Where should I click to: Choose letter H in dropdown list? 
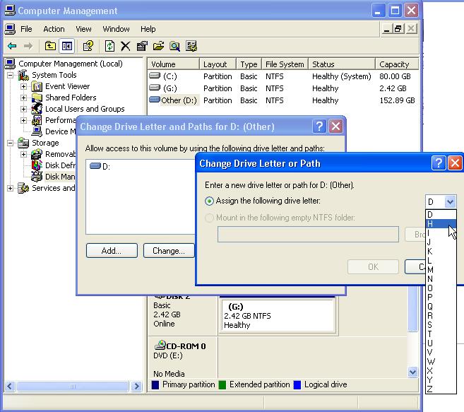[x=441, y=224]
